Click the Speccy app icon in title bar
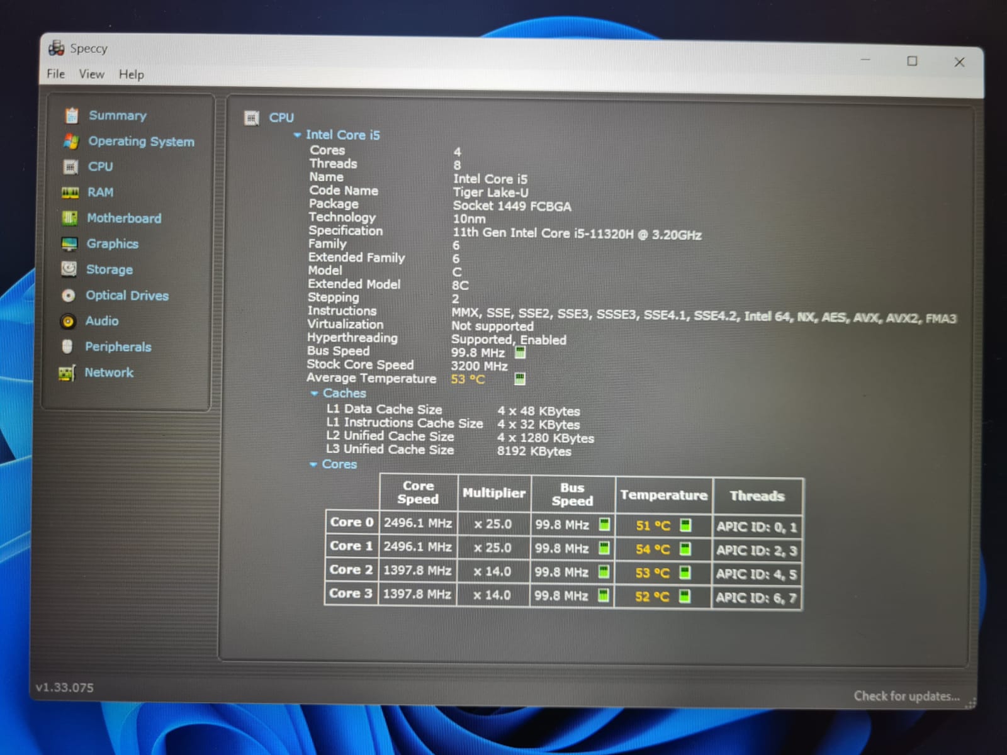Viewport: 1007px width, 755px height. click(x=57, y=48)
